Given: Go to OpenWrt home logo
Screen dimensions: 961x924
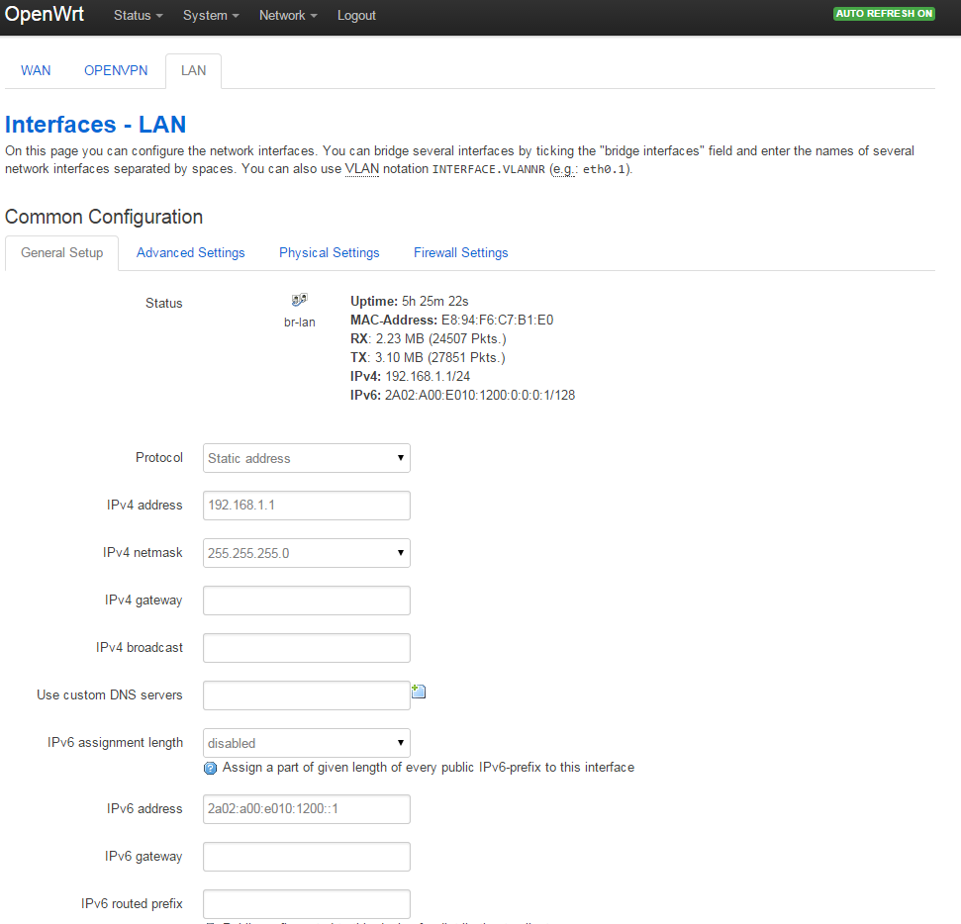Looking at the screenshot, I should pos(45,15).
